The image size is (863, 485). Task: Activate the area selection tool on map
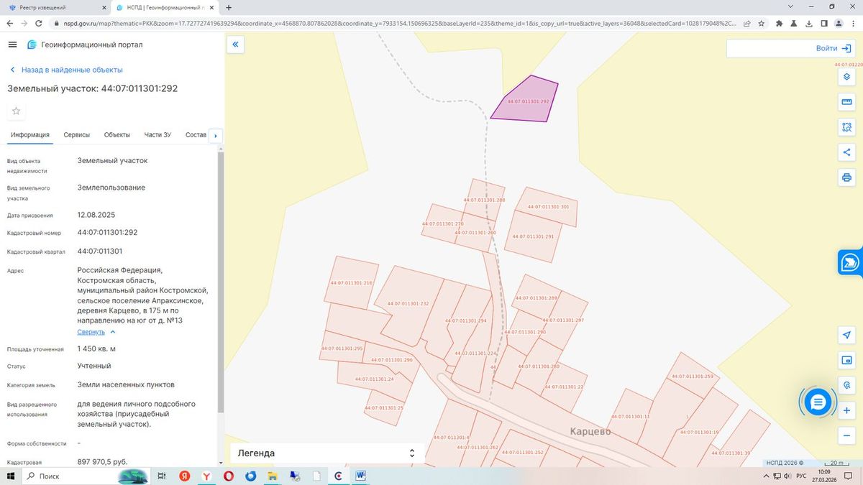846,127
